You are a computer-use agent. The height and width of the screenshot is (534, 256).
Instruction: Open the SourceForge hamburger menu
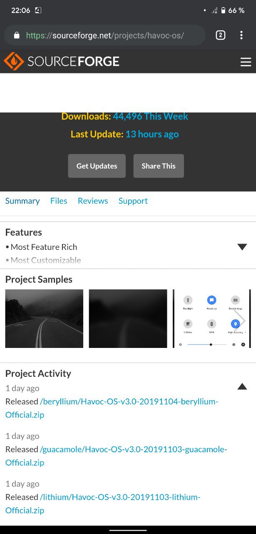(x=246, y=62)
